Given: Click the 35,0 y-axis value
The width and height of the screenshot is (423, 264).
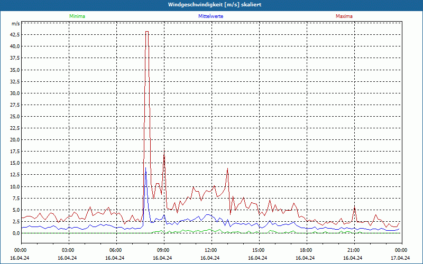Looking at the screenshot, I should (x=15, y=70).
